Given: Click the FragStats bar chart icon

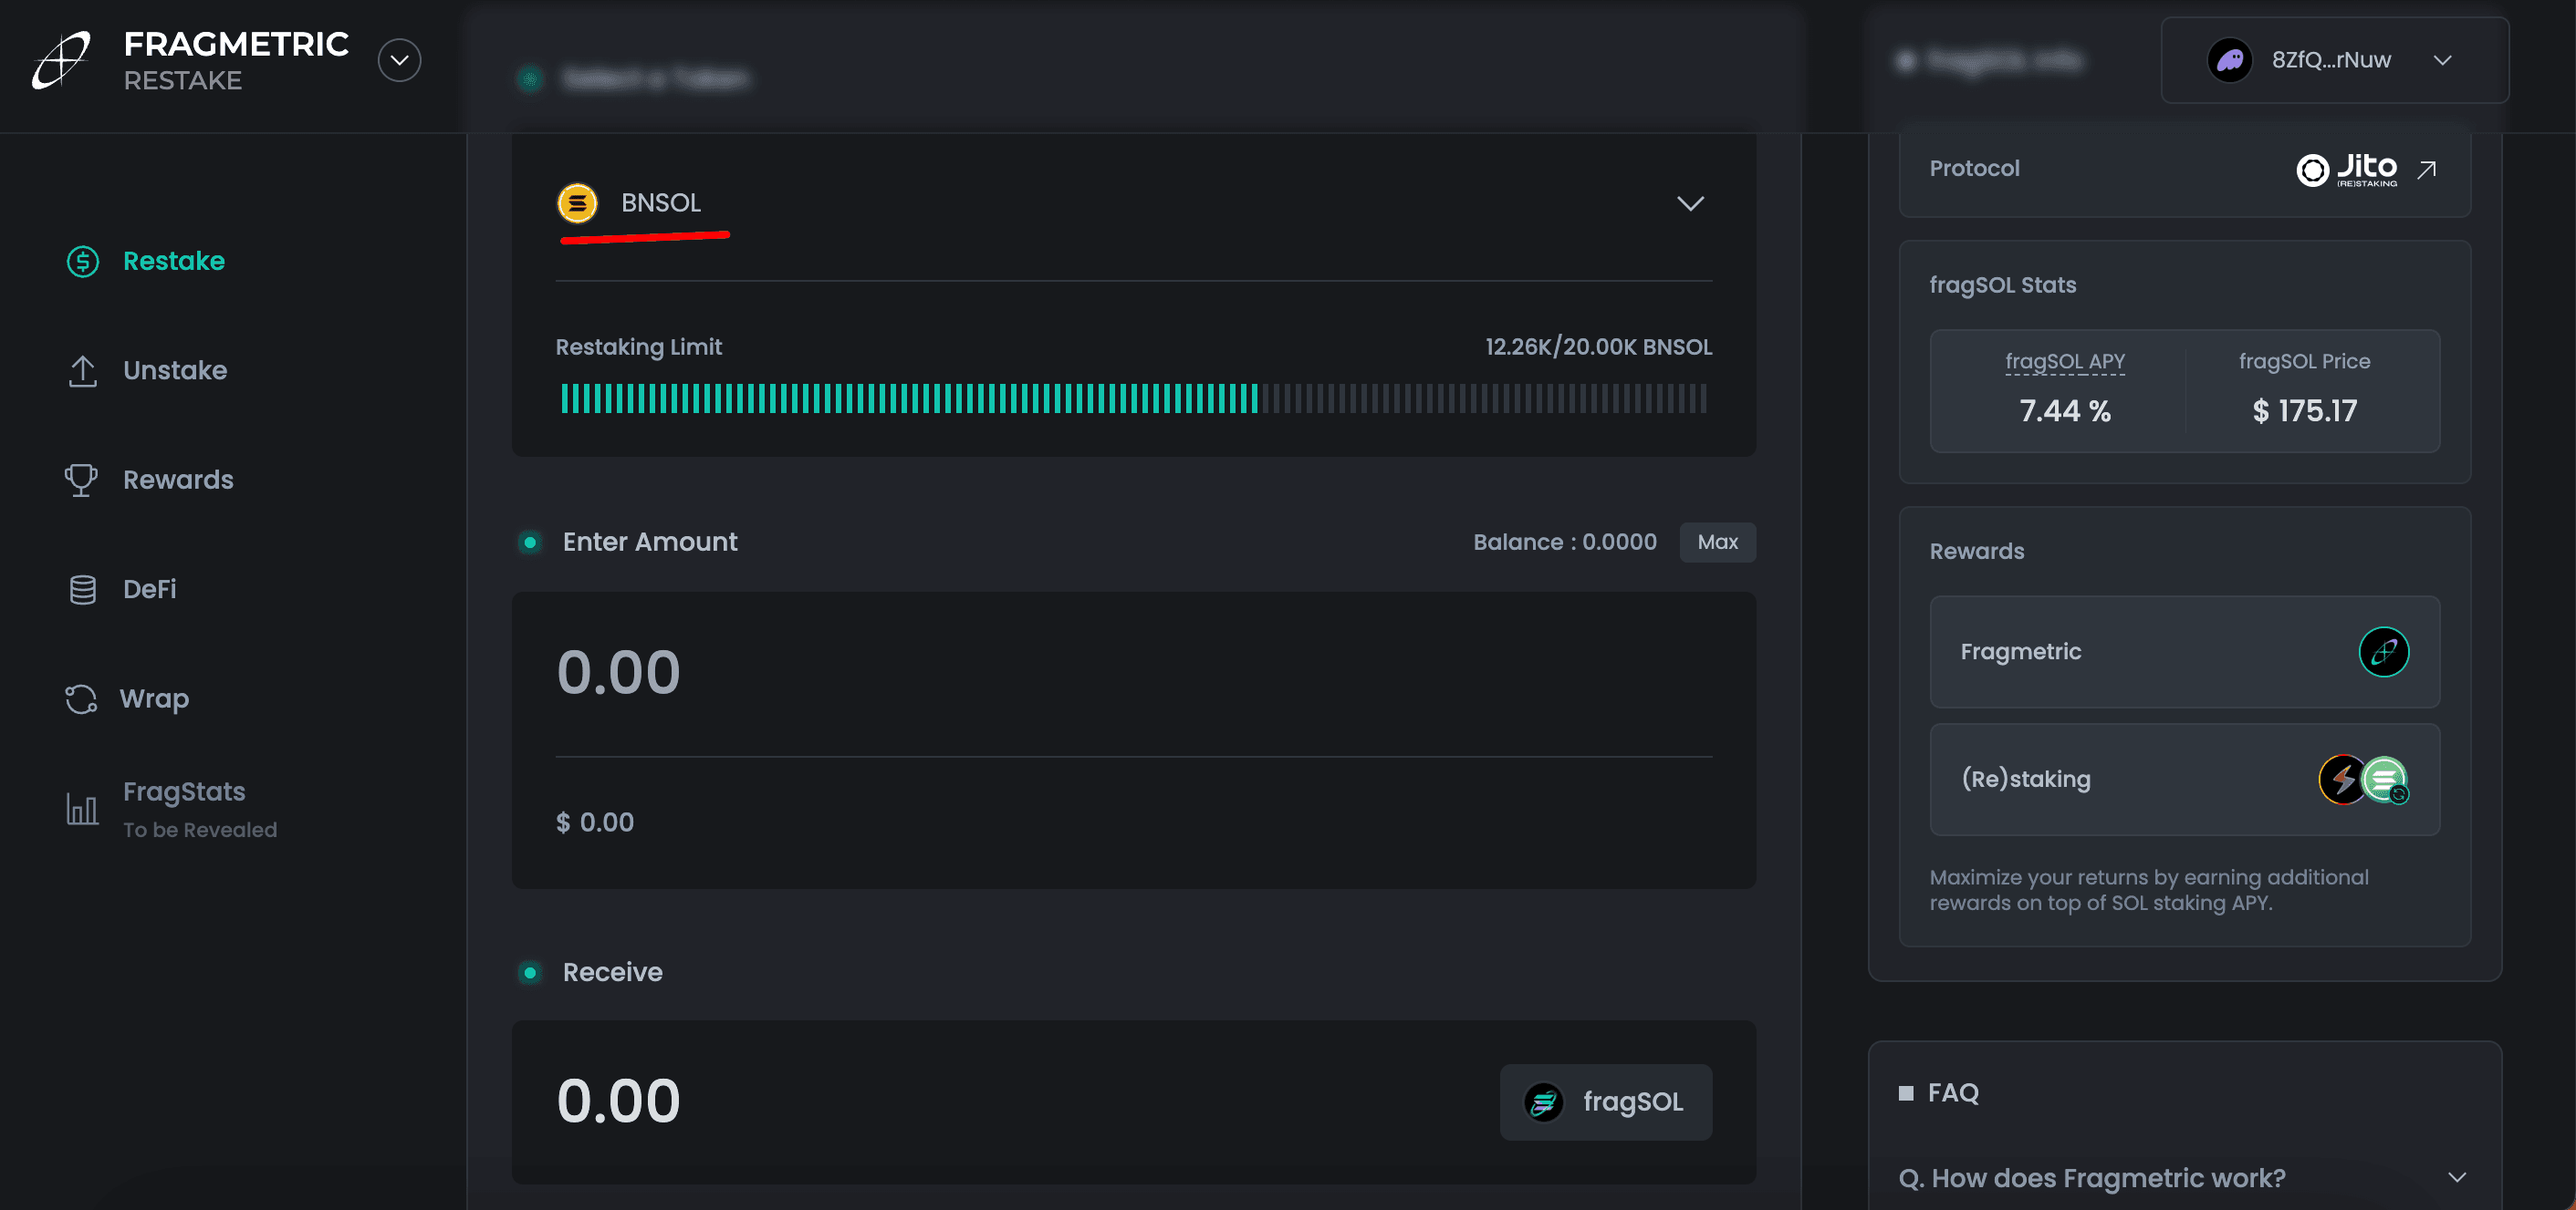Looking at the screenshot, I should (82, 808).
